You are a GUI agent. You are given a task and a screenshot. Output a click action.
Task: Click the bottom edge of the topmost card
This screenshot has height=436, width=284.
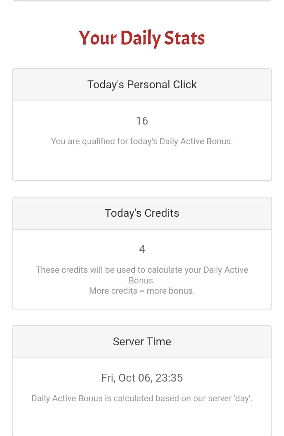pyautogui.click(x=142, y=1)
